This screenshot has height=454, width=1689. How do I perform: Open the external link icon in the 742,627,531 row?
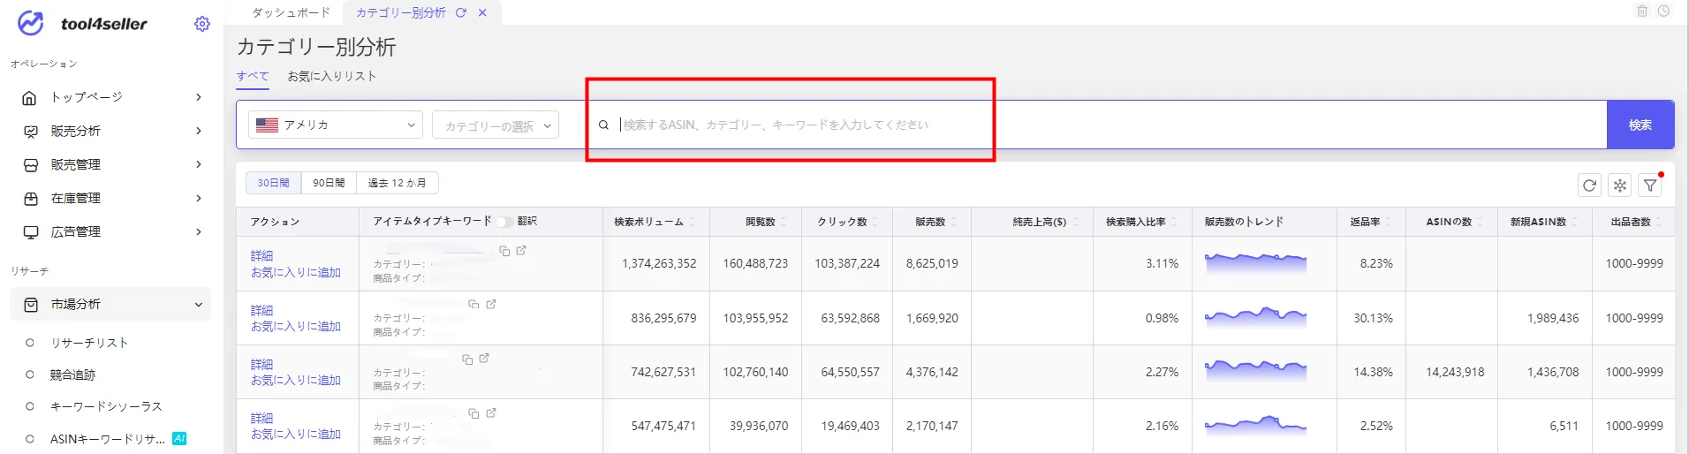(x=484, y=359)
